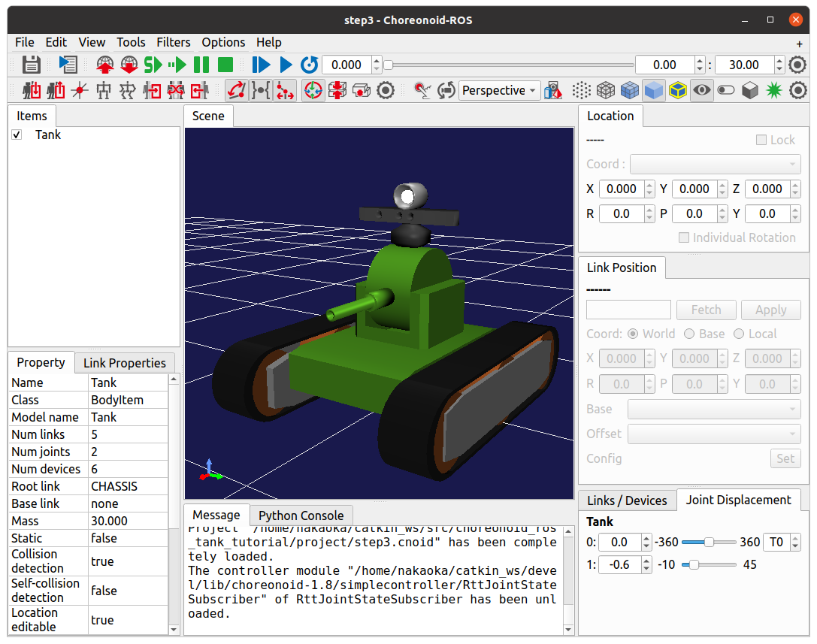The image size is (817, 644).
Task: Switch to the Python Console tab
Action: tap(301, 516)
